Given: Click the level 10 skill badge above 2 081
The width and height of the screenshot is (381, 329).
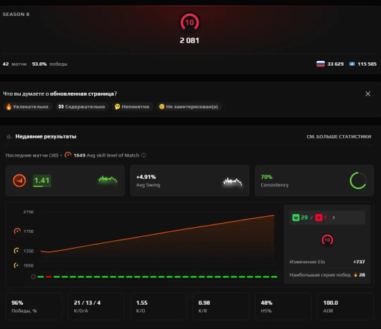Looking at the screenshot, I should 190,23.
